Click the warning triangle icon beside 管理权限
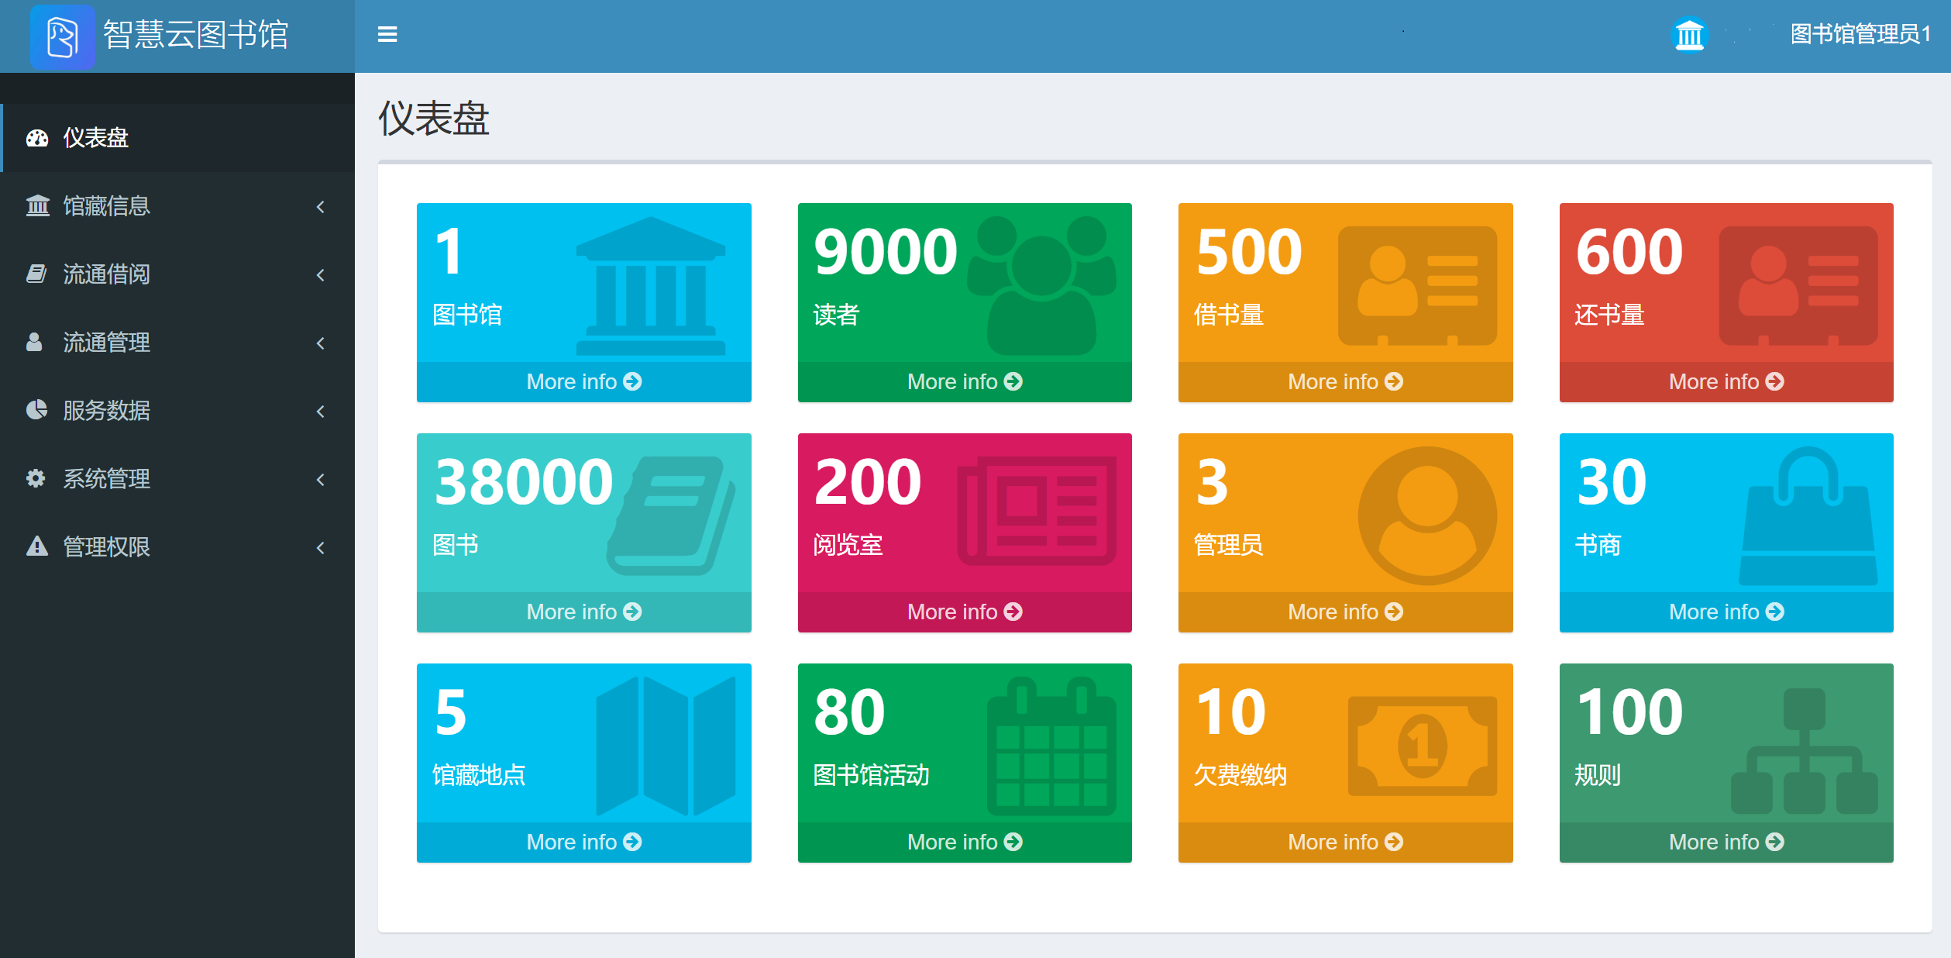Viewport: 1951px width, 958px height. point(36,546)
